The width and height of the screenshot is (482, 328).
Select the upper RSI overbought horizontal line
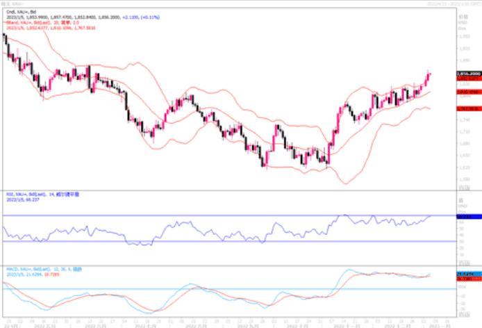[x=208, y=215]
